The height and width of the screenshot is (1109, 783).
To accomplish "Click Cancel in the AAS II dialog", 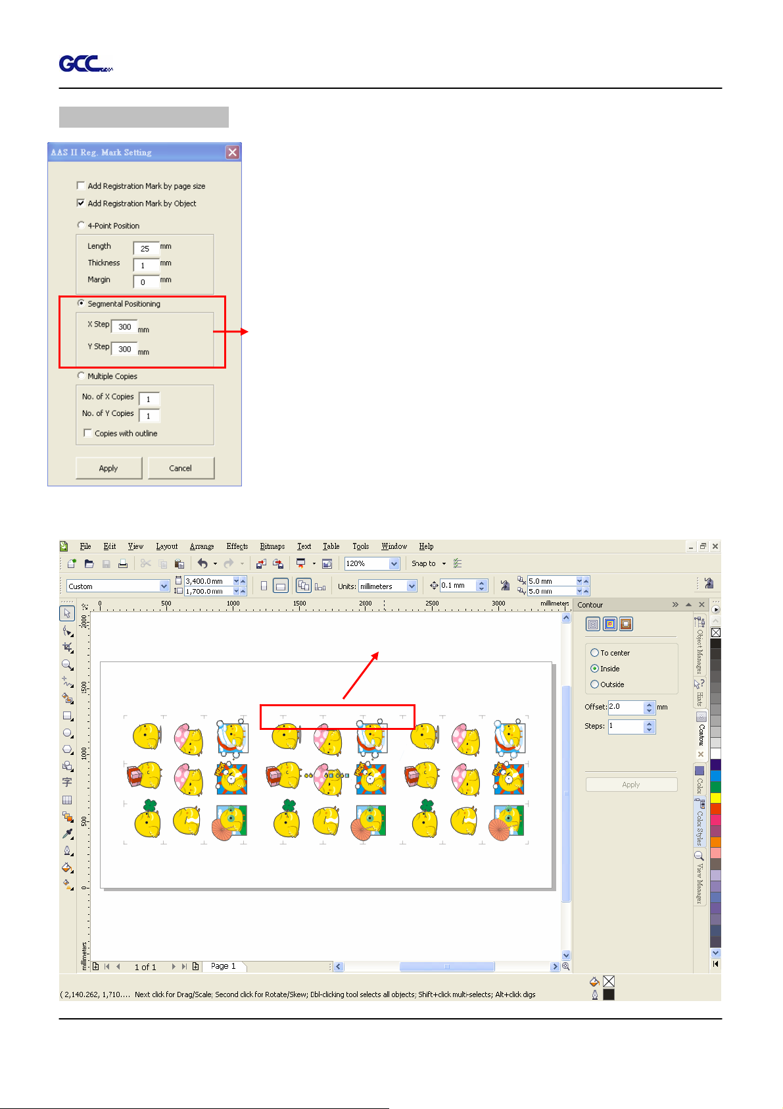I will (181, 468).
